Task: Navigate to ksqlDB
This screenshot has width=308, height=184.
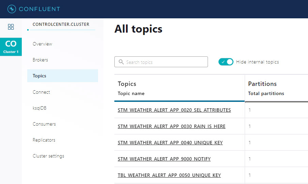Action: click(x=39, y=108)
